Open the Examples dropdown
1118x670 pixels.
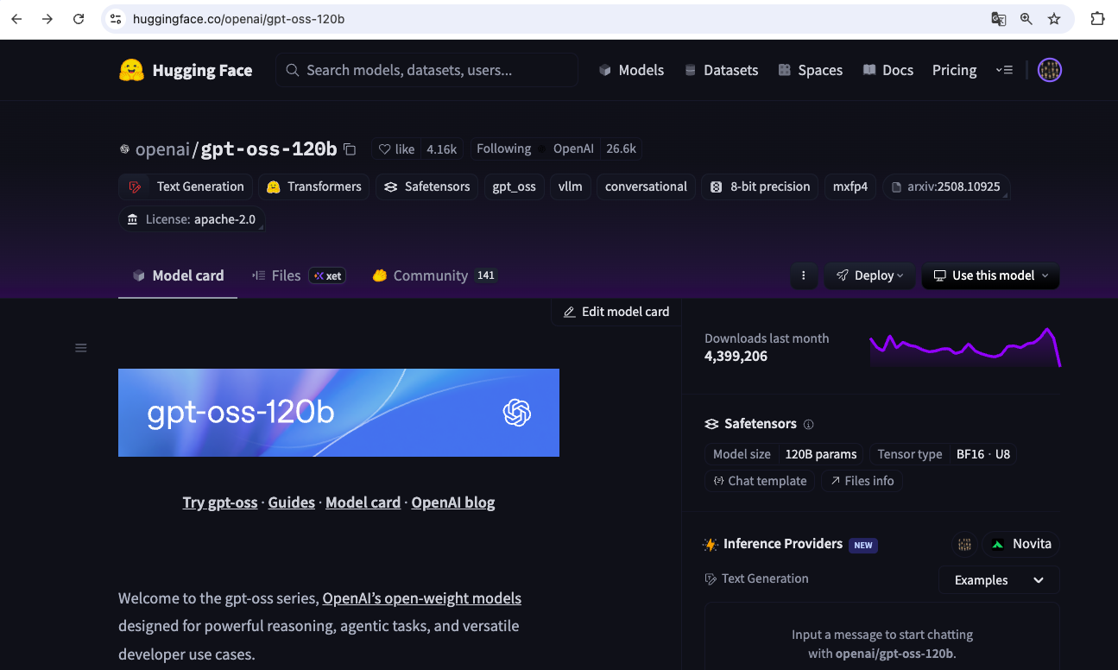point(998,579)
